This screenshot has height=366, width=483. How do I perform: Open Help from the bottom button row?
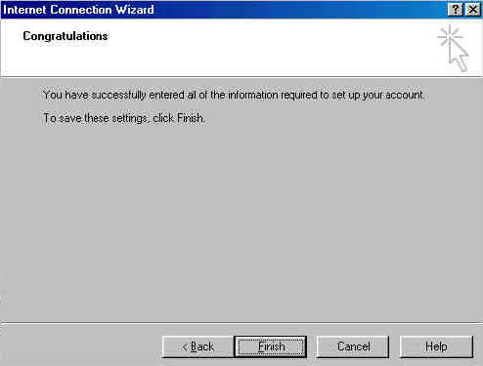[436, 346]
